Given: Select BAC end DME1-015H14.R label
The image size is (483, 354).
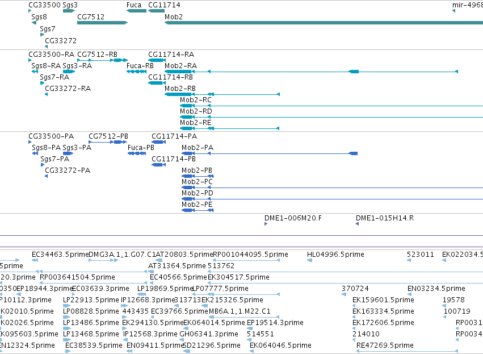Looking at the screenshot, I should [x=385, y=218].
